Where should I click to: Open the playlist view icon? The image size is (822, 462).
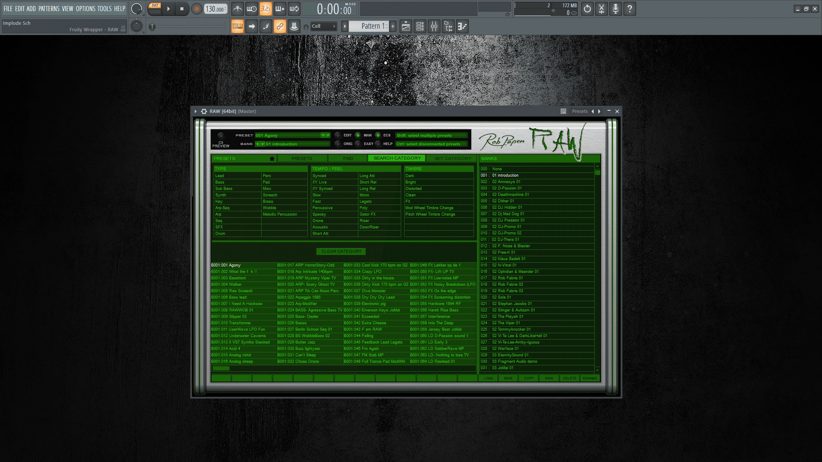(406, 27)
